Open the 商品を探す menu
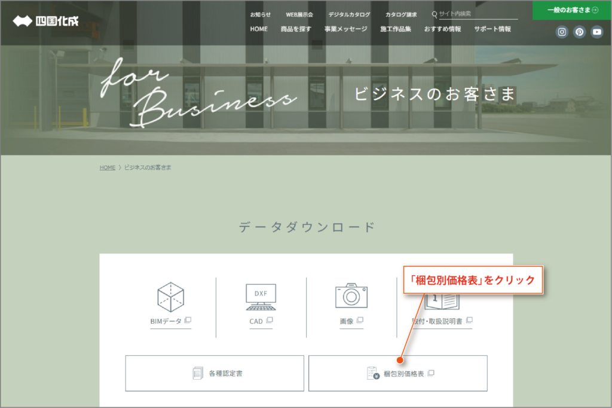The width and height of the screenshot is (612, 408). click(x=296, y=29)
